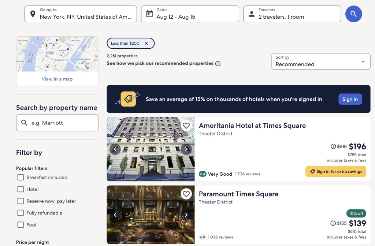The image size is (375, 246).
Task: Open View in a map link
Action: tap(57, 79)
